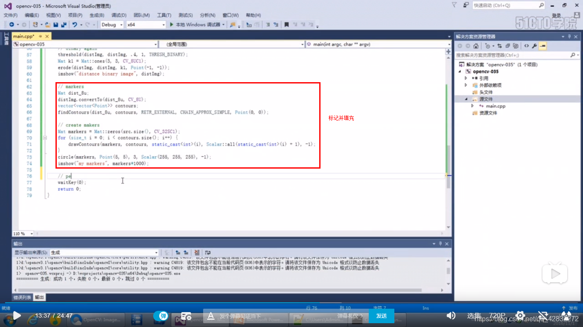
Task: Click Show All Files icon
Action: click(x=516, y=46)
